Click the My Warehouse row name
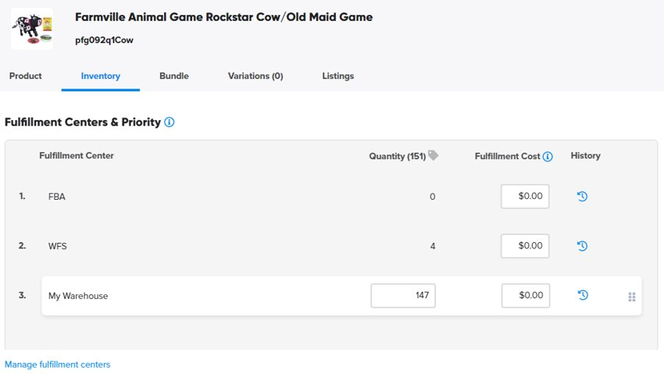The image size is (664, 374). pyautogui.click(x=78, y=296)
